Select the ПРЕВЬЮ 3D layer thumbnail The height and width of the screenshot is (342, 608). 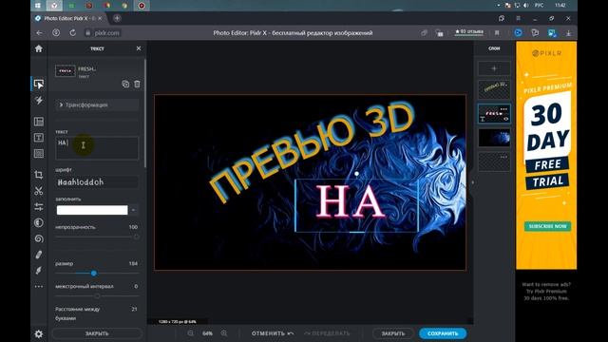point(494,89)
